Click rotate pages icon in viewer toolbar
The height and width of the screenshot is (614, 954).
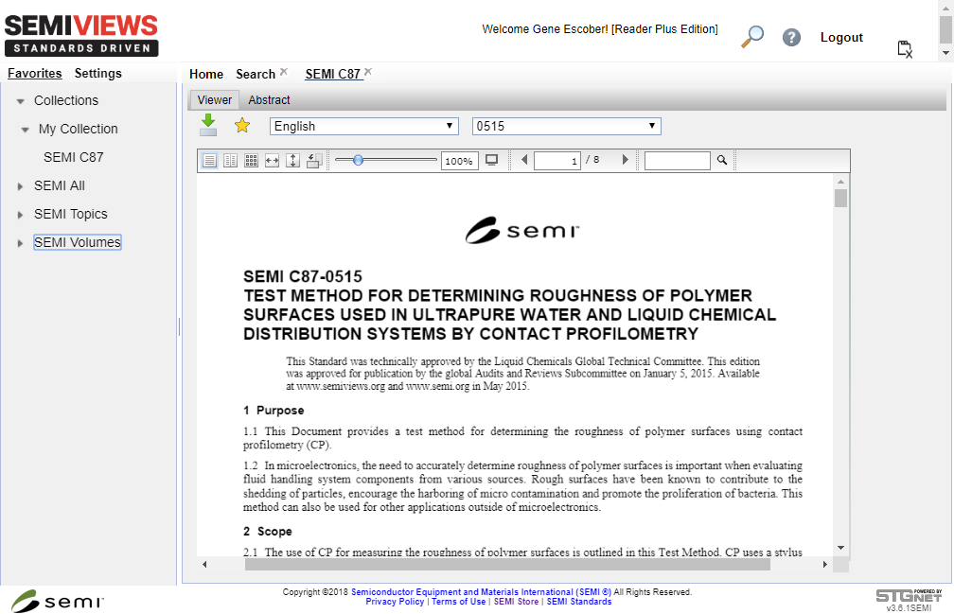pyautogui.click(x=314, y=161)
